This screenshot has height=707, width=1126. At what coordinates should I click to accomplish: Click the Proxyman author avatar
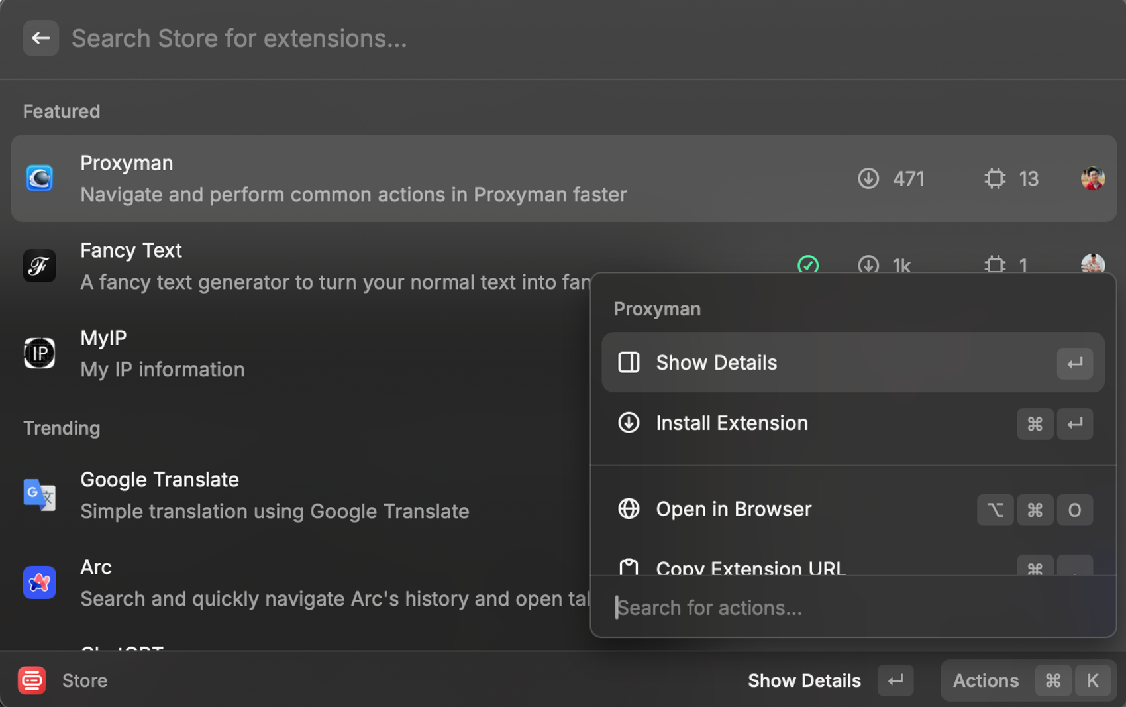(x=1093, y=178)
